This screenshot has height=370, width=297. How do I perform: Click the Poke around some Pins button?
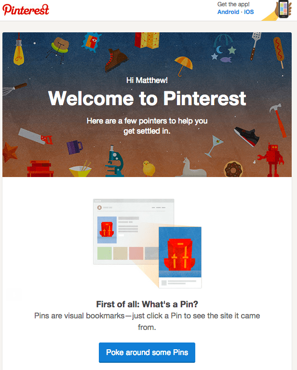click(147, 352)
